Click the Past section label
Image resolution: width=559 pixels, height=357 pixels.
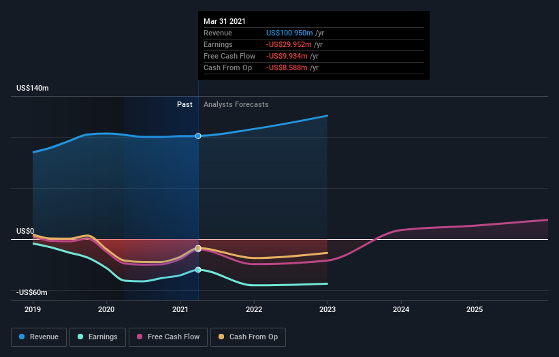point(185,104)
